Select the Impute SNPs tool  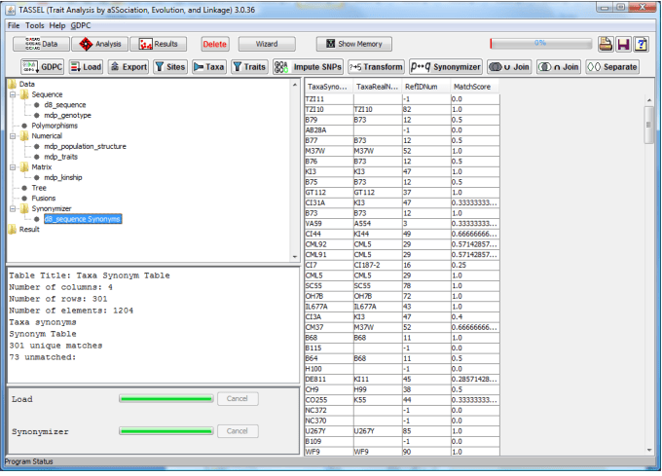point(308,66)
